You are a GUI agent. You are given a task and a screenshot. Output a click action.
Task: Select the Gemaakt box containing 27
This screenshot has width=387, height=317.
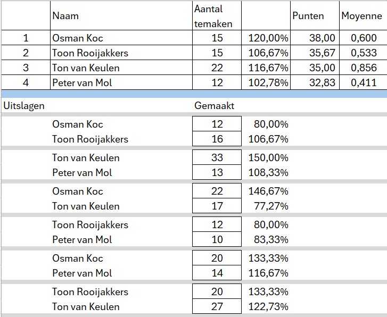tap(217, 306)
